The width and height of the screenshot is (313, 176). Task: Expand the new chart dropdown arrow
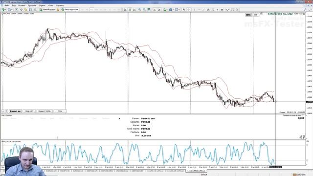click(x=6, y=10)
